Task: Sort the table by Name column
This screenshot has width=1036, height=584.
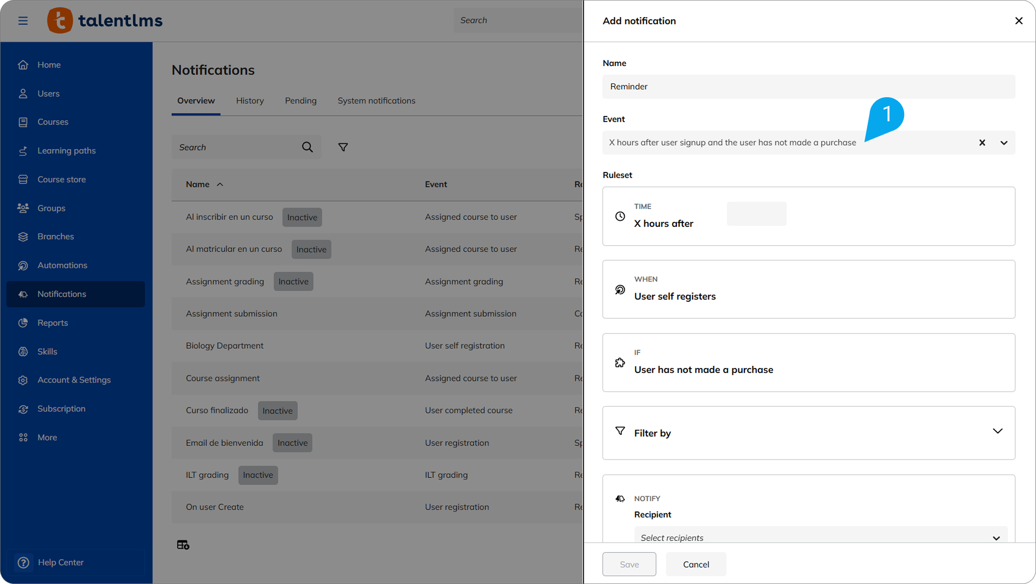Action: click(204, 184)
